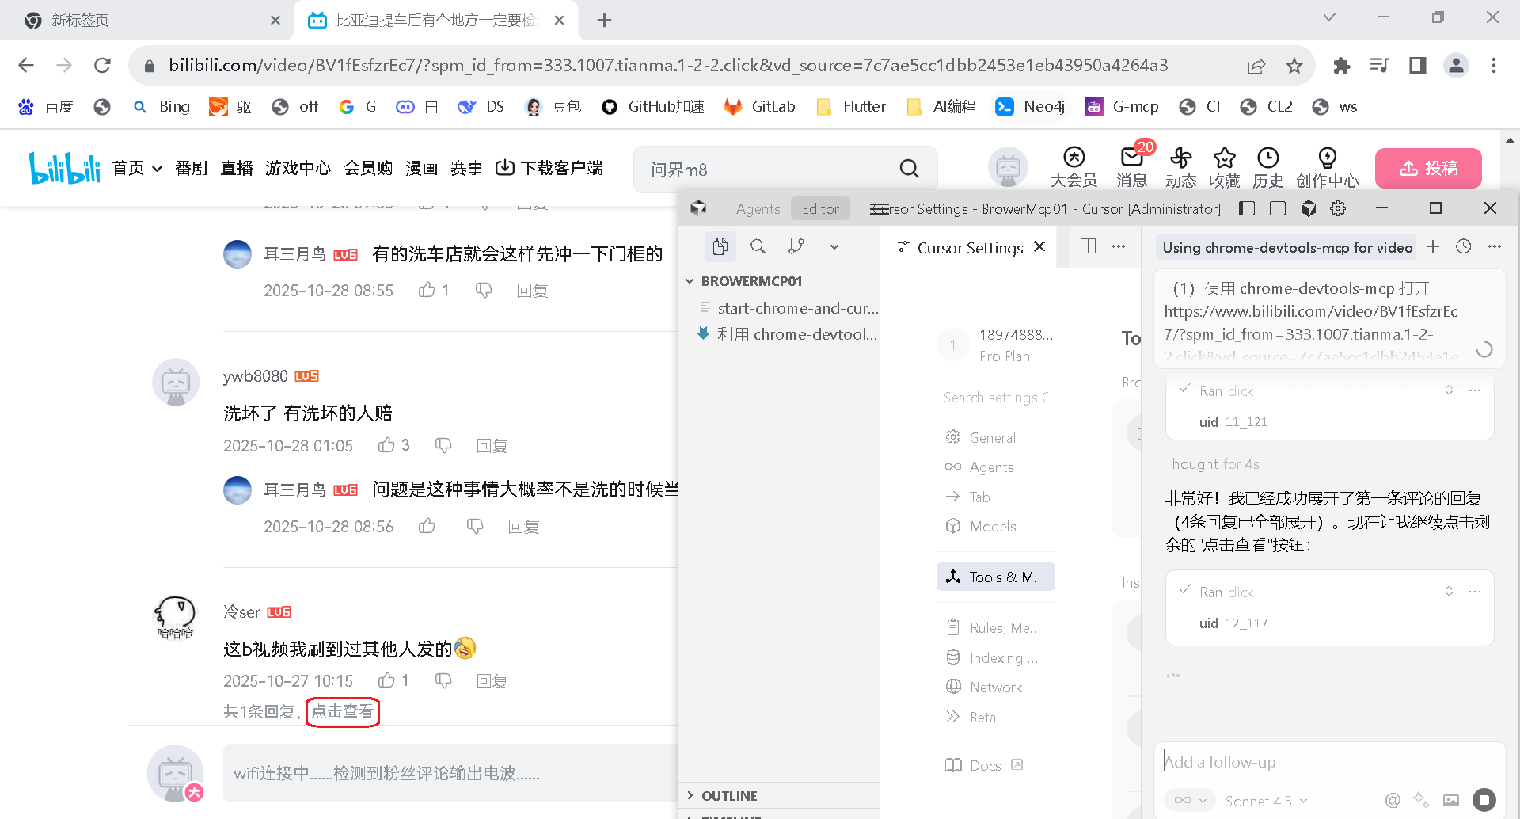Open Beta settings category
The width and height of the screenshot is (1520, 819).
point(996,718)
